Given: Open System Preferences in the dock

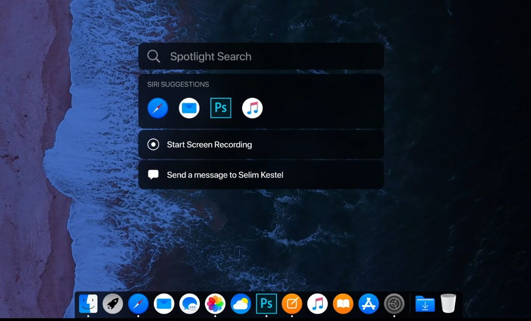Looking at the screenshot, I should coord(394,304).
